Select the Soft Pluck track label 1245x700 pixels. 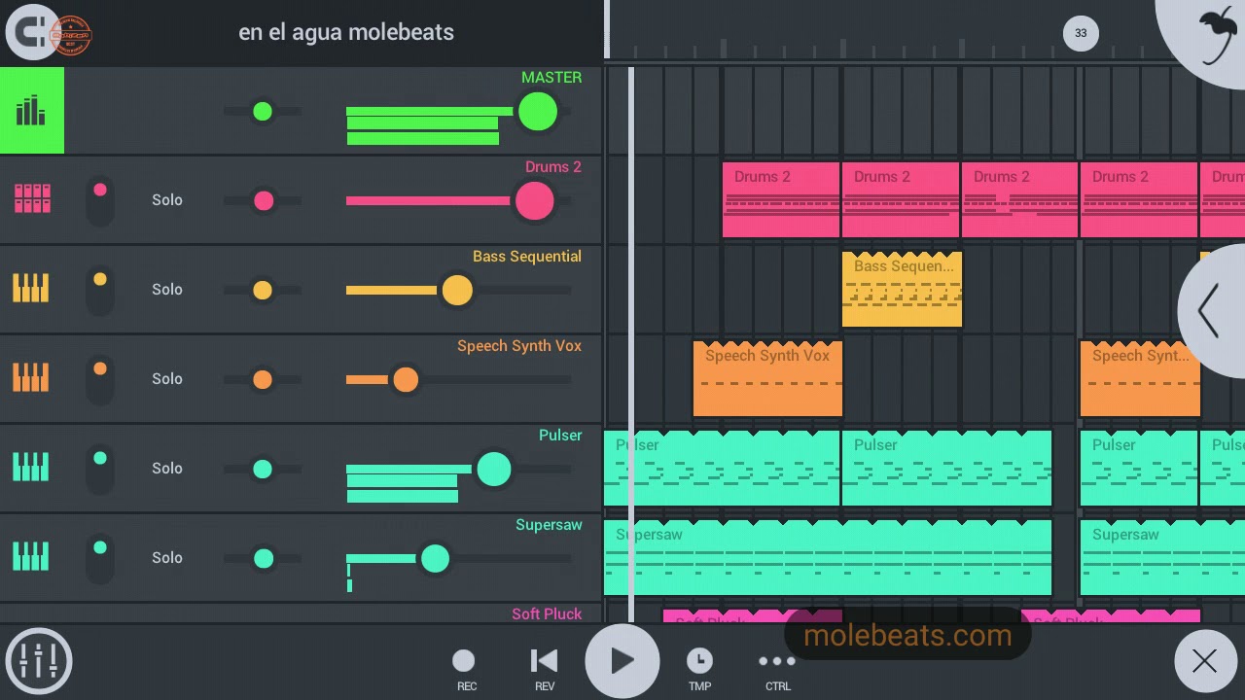(547, 613)
